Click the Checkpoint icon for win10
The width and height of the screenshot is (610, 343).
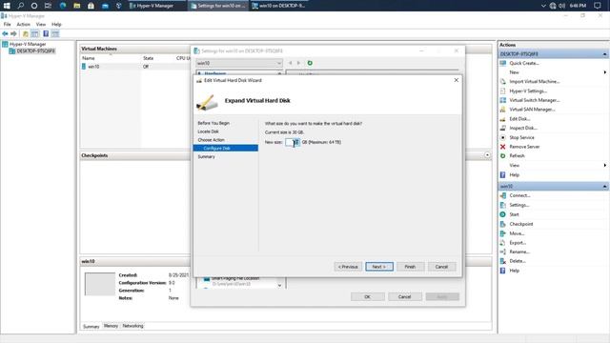click(x=503, y=224)
